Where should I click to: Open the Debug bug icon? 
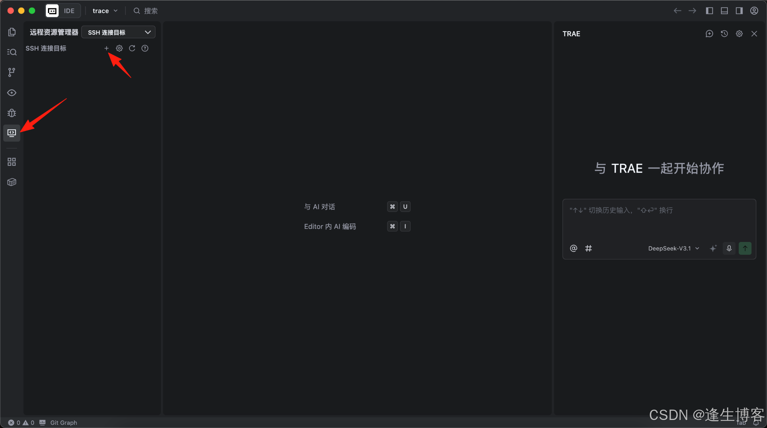click(12, 113)
